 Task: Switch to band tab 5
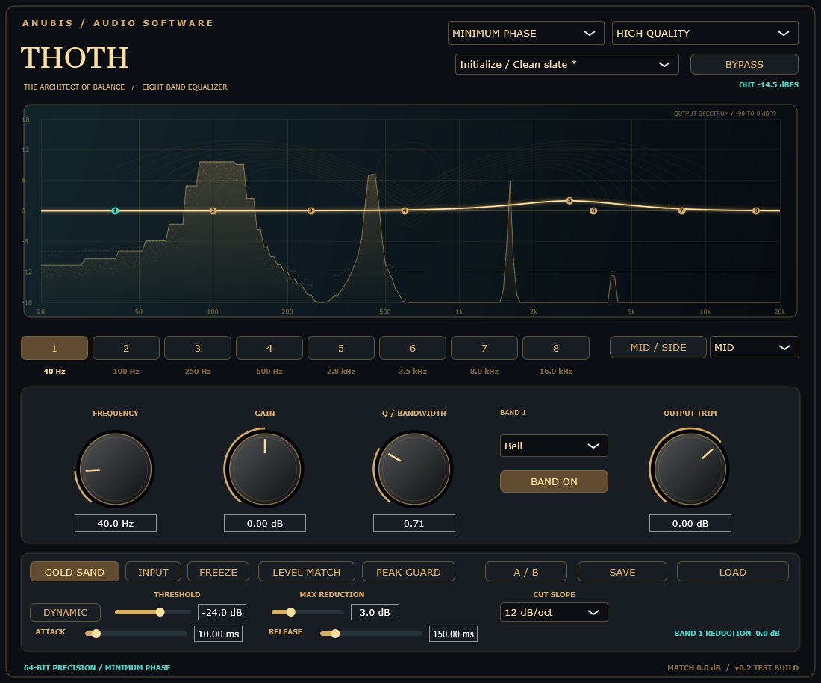pos(341,348)
